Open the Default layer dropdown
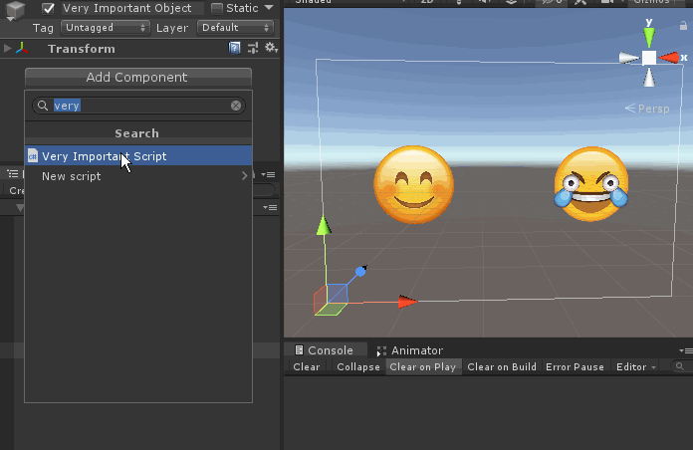The height and width of the screenshot is (450, 693). 235,28
